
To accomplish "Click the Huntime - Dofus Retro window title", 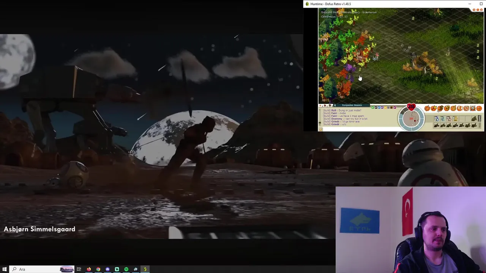I will pos(331,4).
